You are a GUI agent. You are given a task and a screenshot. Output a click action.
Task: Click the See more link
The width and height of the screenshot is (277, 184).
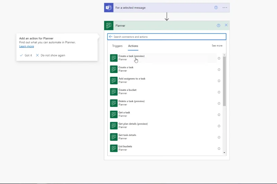pos(217,46)
